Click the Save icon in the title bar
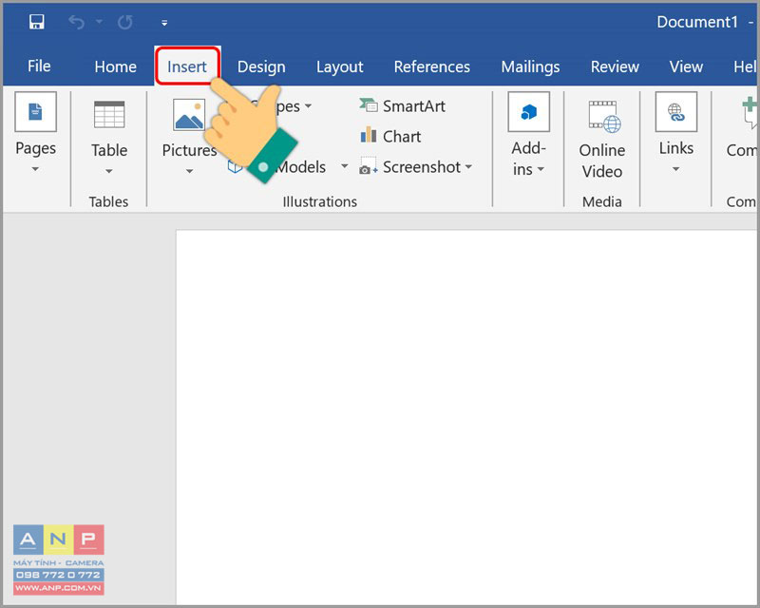The image size is (760, 608). 37,22
